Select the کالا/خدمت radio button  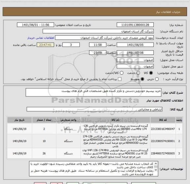[x=121, y=73]
